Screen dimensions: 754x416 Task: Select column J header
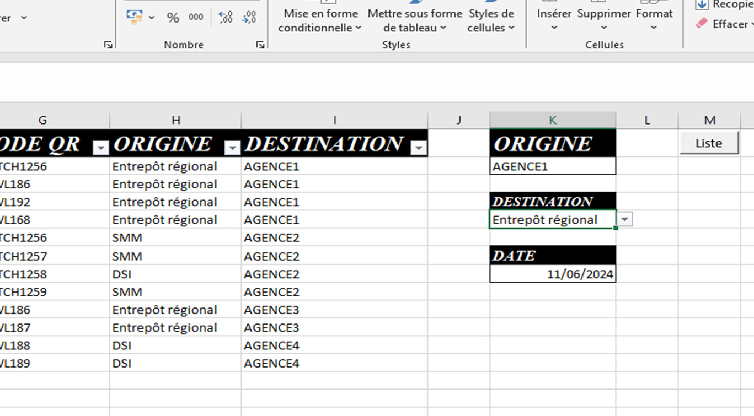[458, 120]
